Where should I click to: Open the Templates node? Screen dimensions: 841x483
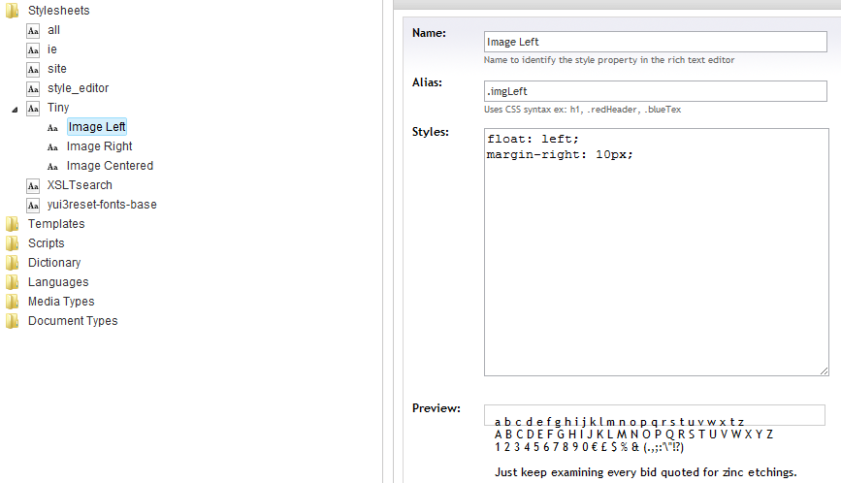(x=56, y=223)
